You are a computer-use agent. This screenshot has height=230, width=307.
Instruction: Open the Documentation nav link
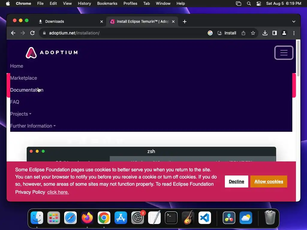(x=27, y=90)
